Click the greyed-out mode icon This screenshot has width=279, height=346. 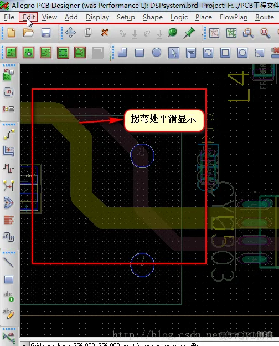(97, 53)
